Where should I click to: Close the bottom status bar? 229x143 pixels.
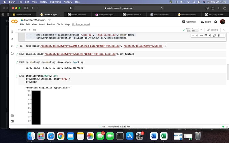(227, 127)
